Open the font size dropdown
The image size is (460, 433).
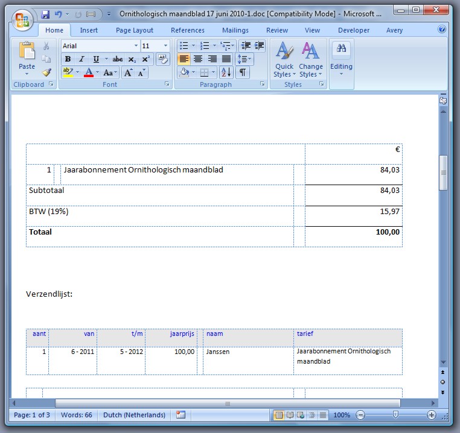pyautogui.click(x=165, y=46)
